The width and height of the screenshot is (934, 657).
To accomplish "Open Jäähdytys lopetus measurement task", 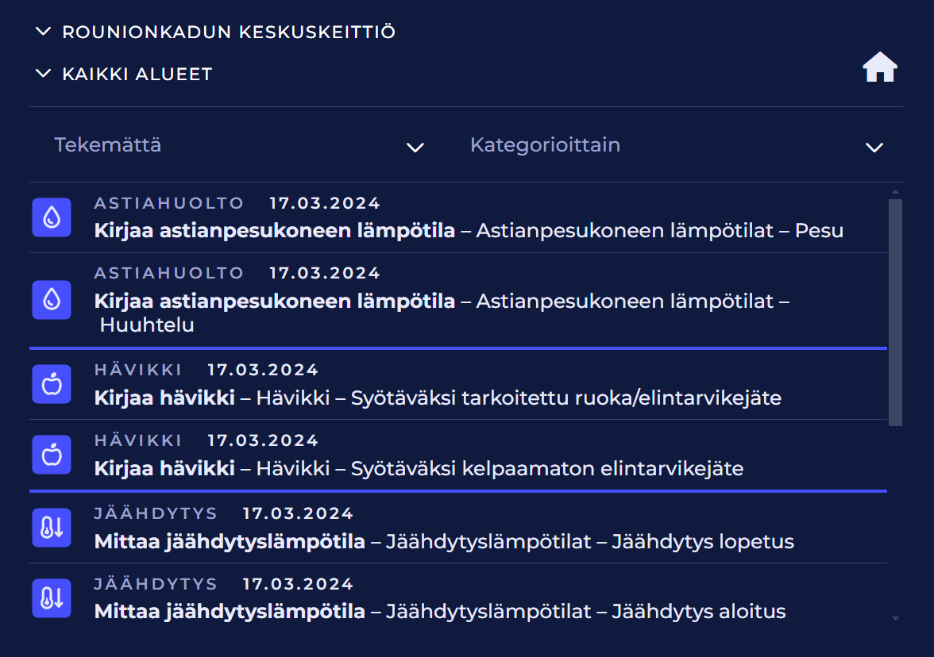I will [x=444, y=542].
